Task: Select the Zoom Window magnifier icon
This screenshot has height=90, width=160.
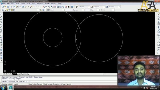Action: (49, 7)
